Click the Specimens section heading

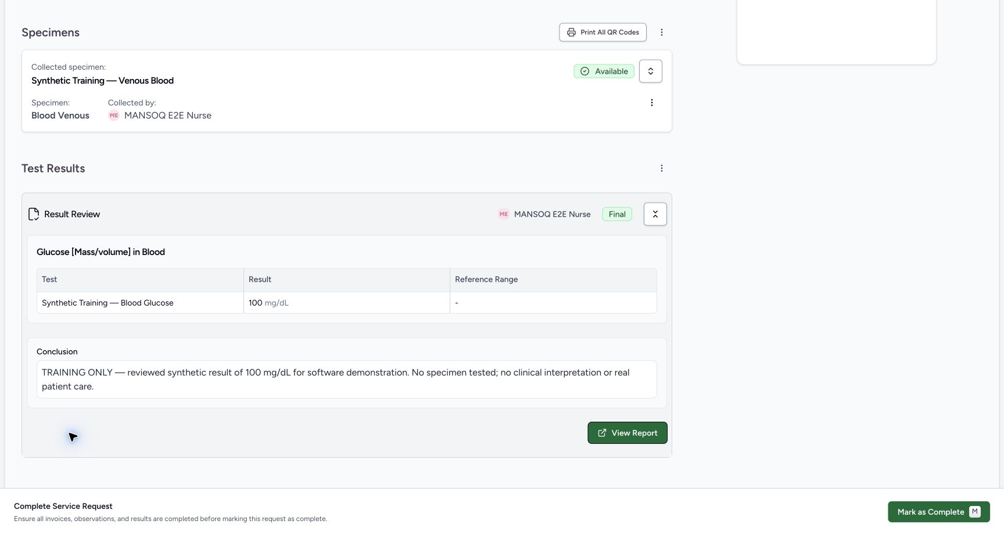tap(51, 33)
